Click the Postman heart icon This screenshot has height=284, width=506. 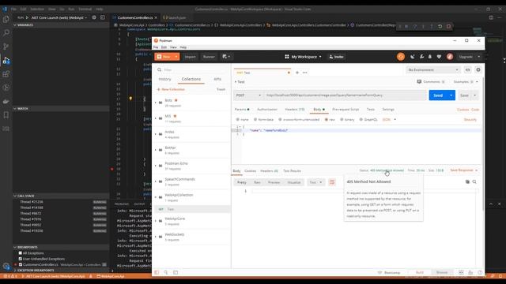[x=439, y=57]
